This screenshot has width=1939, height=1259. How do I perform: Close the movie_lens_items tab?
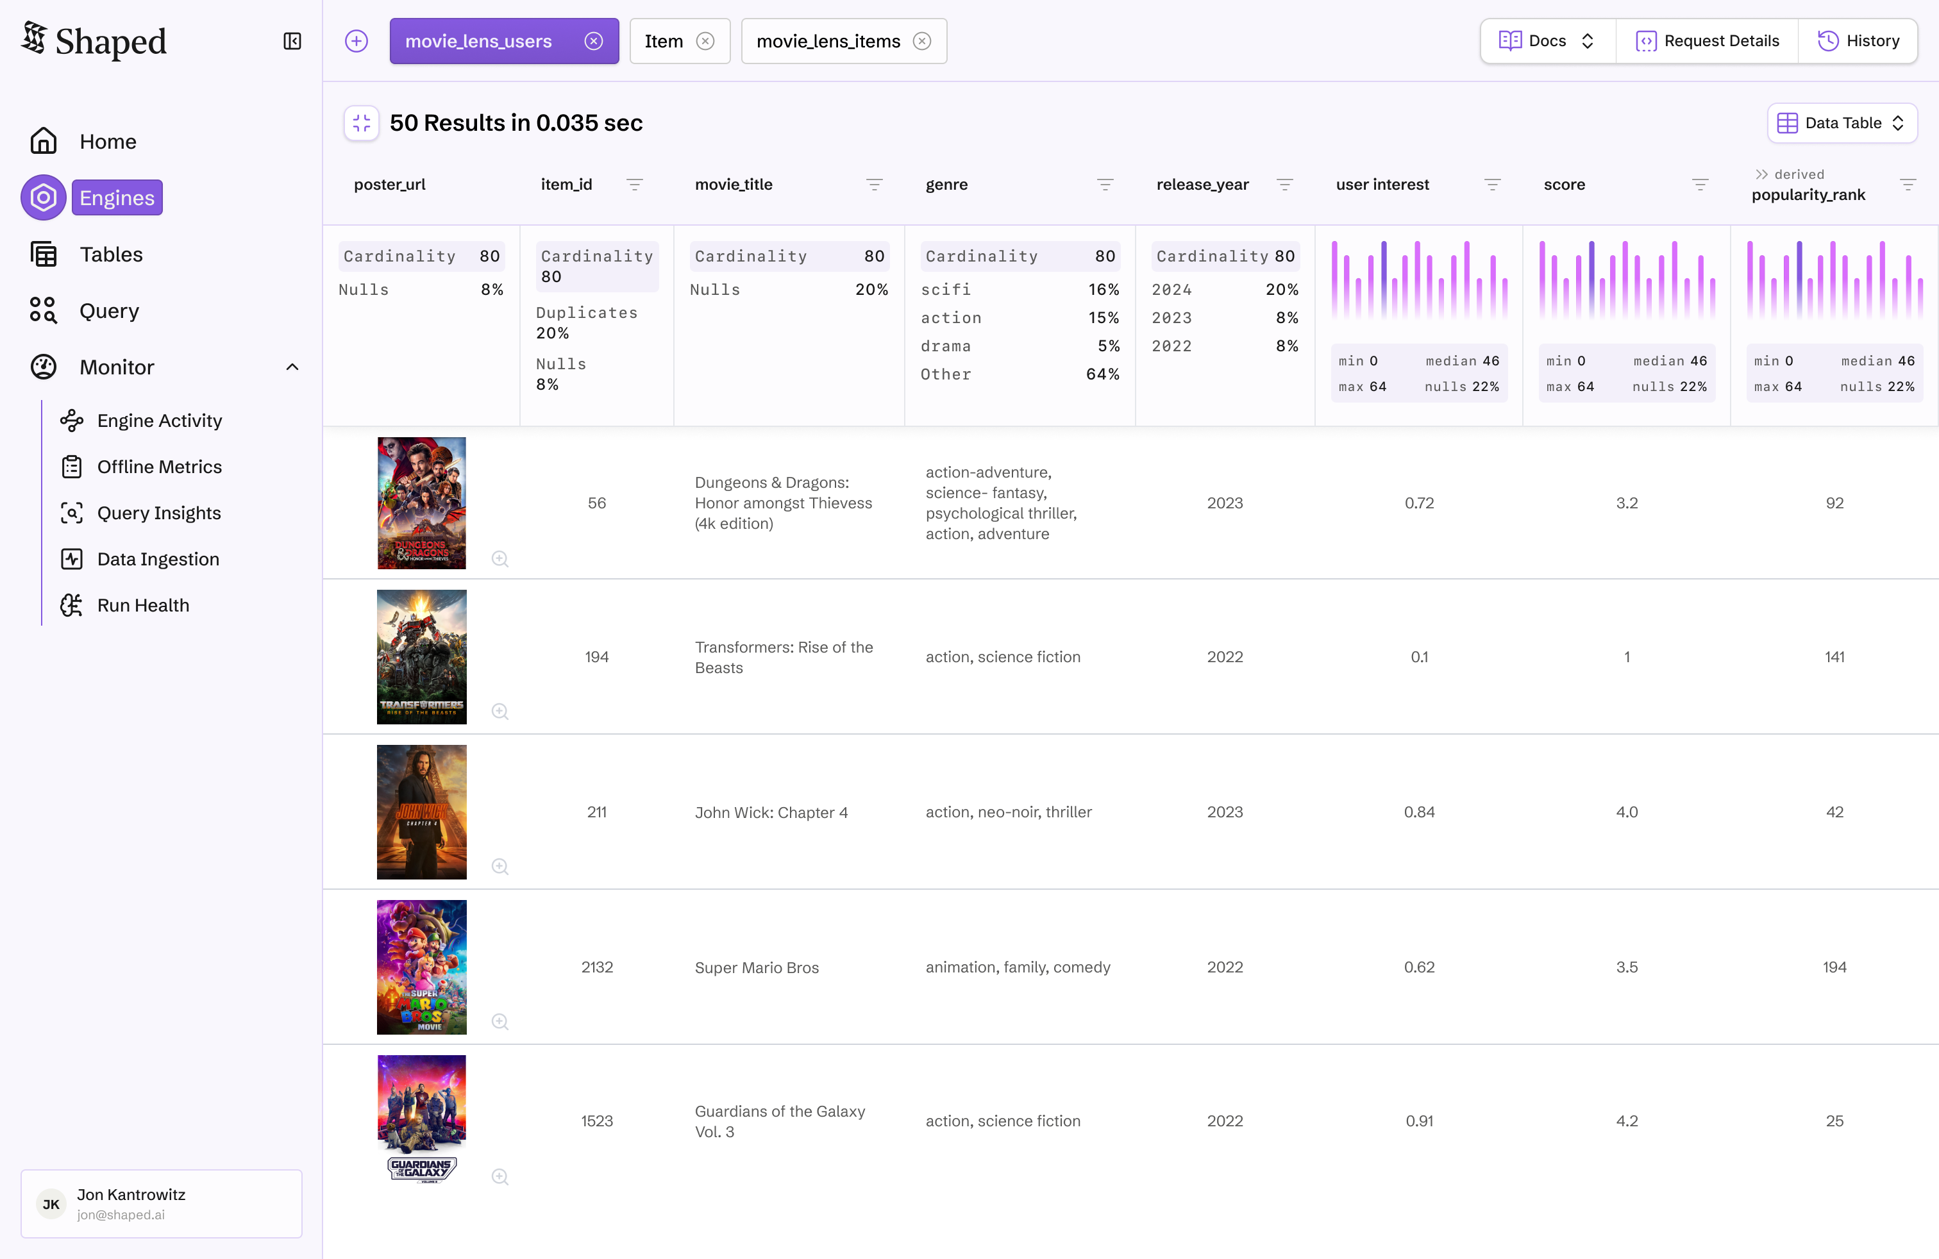pos(921,41)
